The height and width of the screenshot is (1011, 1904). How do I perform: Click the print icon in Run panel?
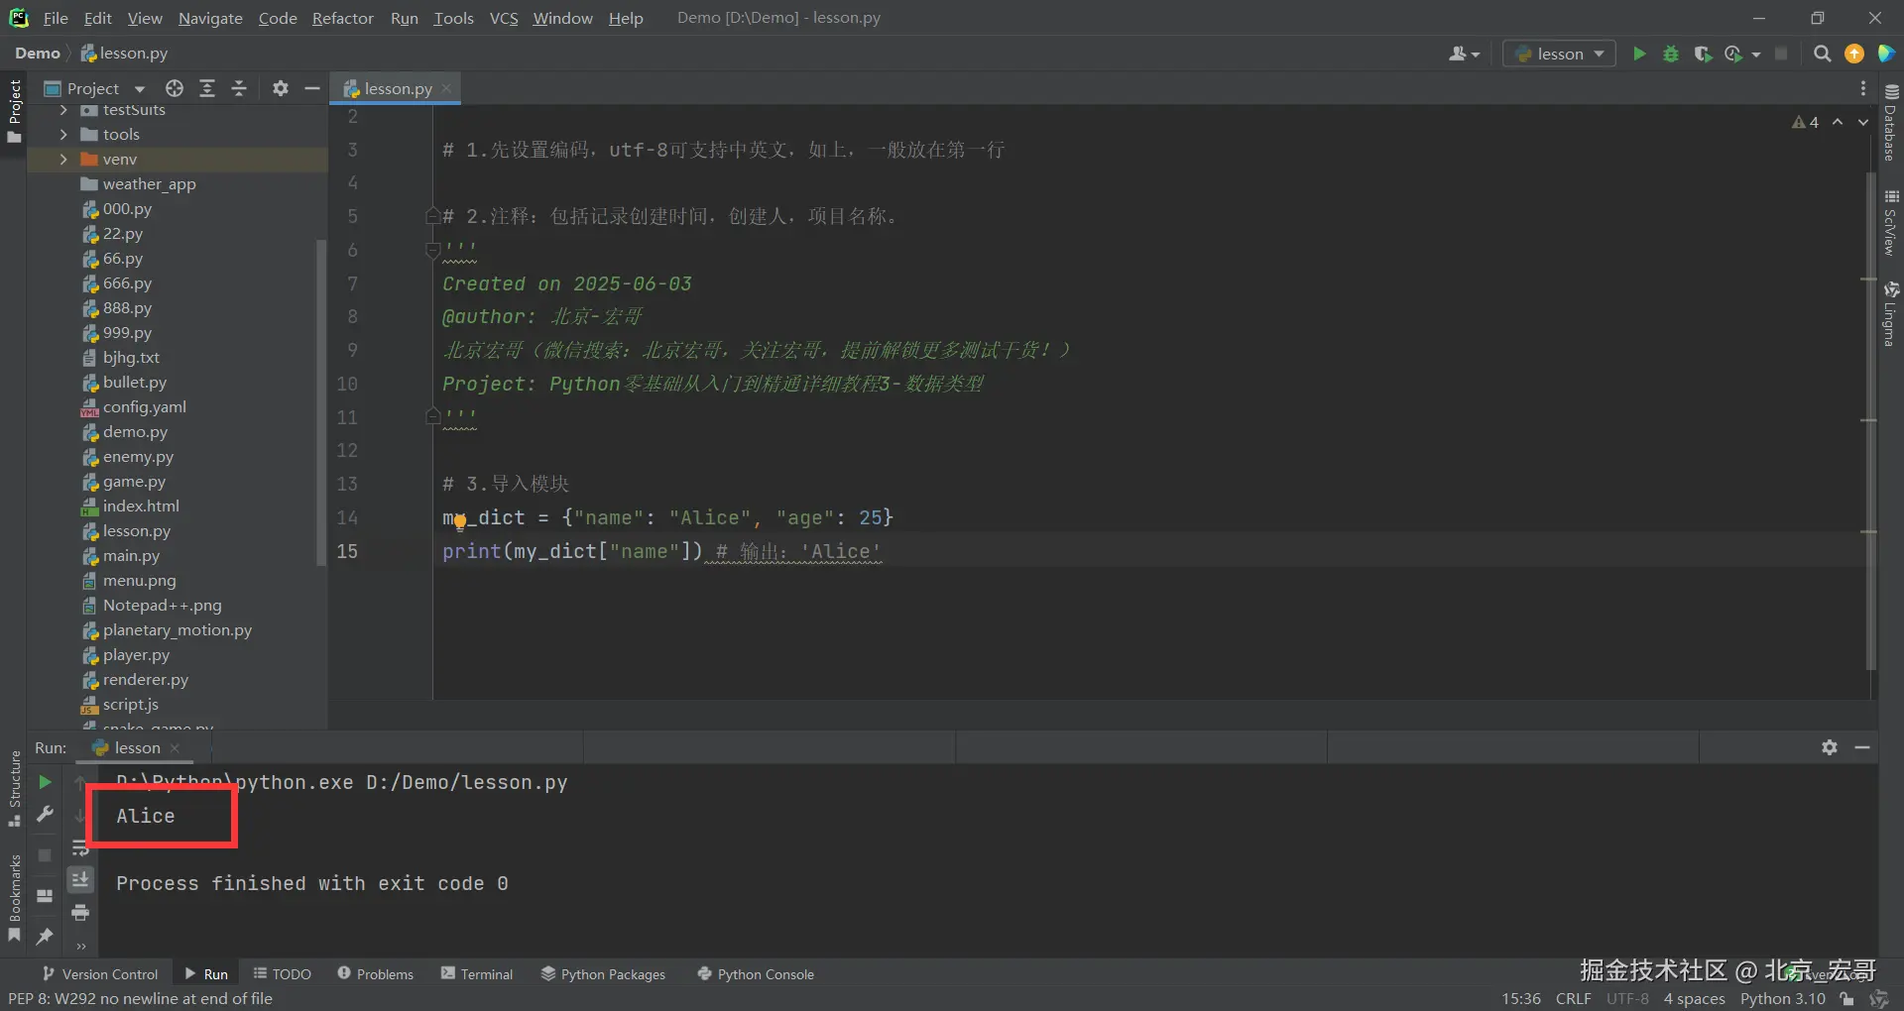(x=80, y=912)
